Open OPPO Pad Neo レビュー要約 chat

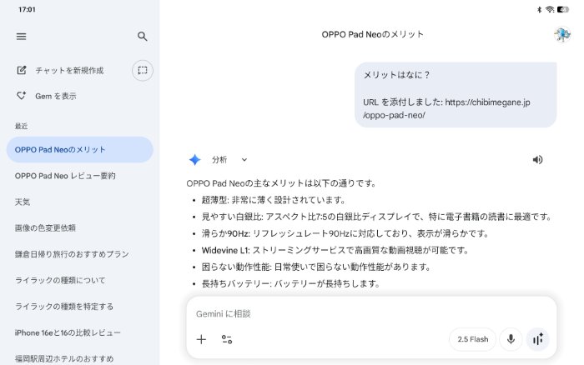[x=65, y=176]
